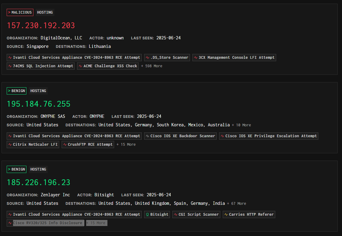Click last seen date on the DigitalOcean card
The width and height of the screenshot is (342, 236).
pos(169,38)
